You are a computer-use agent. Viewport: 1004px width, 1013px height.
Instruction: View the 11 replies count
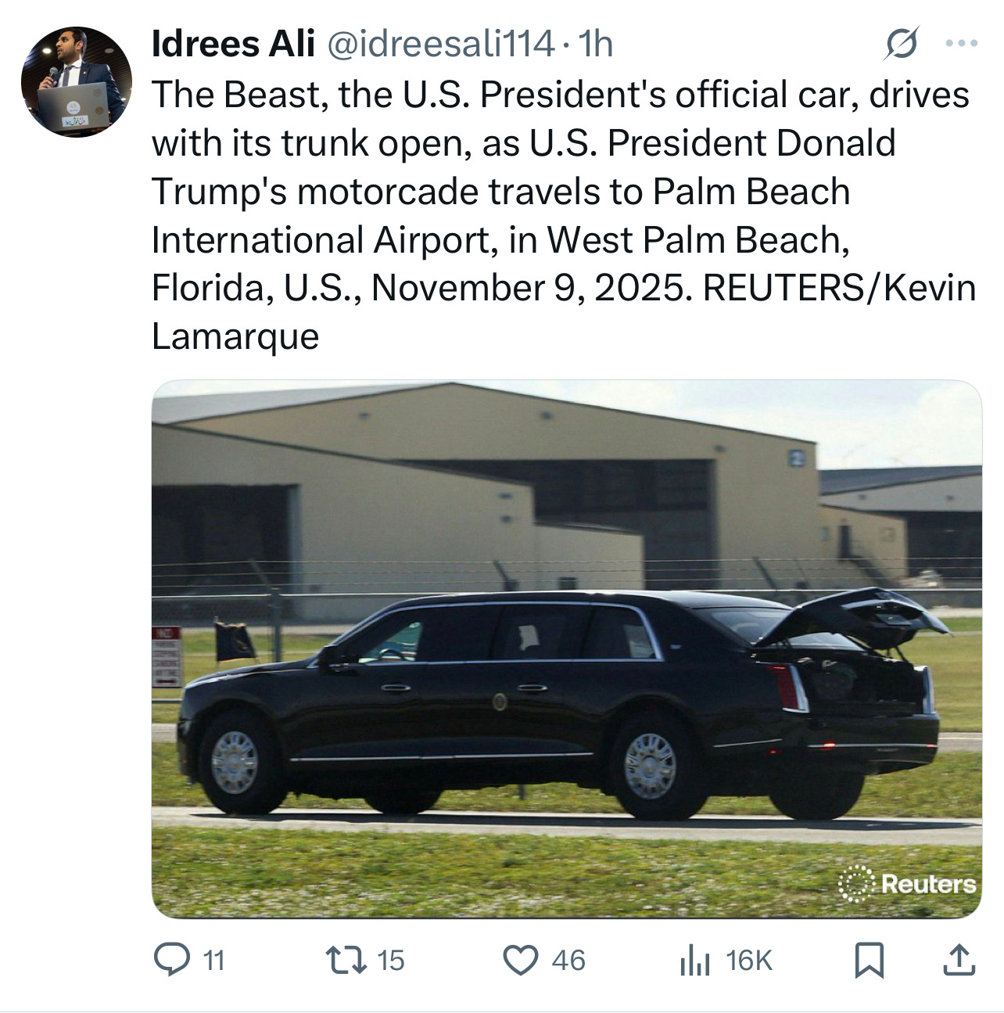coord(213,961)
